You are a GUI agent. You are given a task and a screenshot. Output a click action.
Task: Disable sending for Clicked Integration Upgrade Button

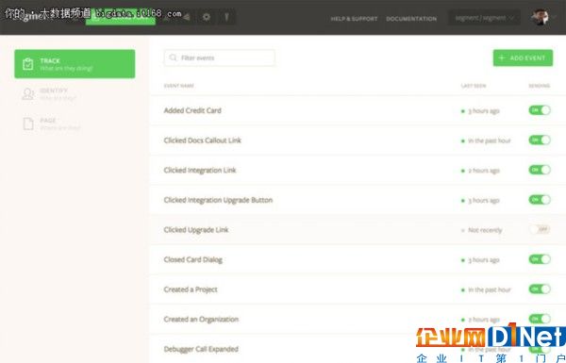point(540,200)
